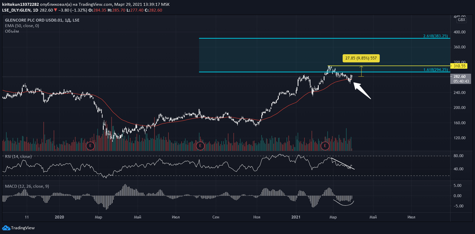
Task: Click the countdown timer 05:40:43
Action: (461, 81)
